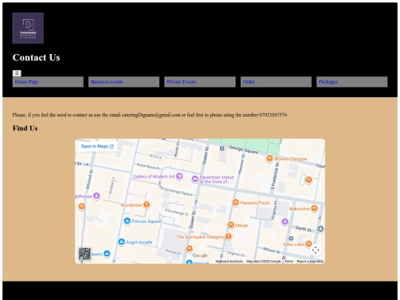Click the Google logo on map

pos(200,256)
